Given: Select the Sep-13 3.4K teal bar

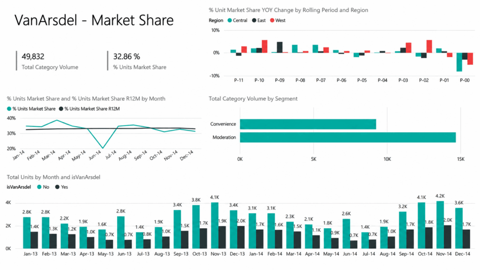Looking at the screenshot, I should click(177, 229).
